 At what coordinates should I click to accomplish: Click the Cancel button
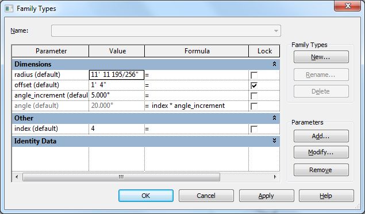click(206, 196)
